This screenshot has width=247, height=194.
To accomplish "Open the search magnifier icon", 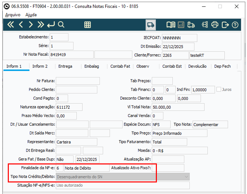I will (x=61, y=25).
